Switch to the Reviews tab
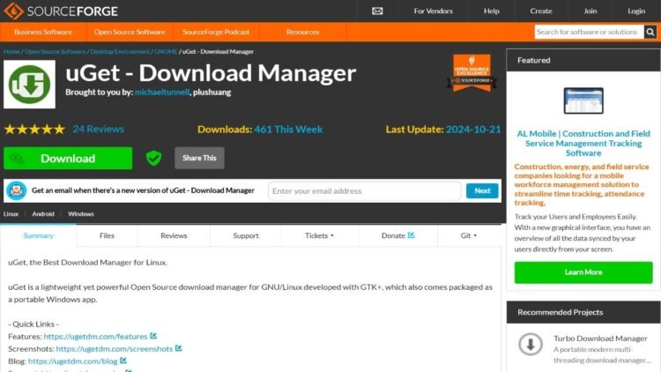Image resolution: width=661 pixels, height=372 pixels. (x=174, y=235)
